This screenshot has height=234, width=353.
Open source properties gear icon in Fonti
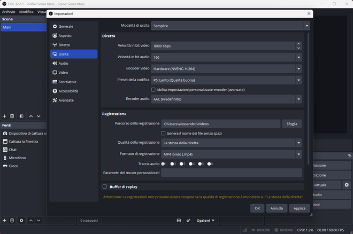pos(21,221)
